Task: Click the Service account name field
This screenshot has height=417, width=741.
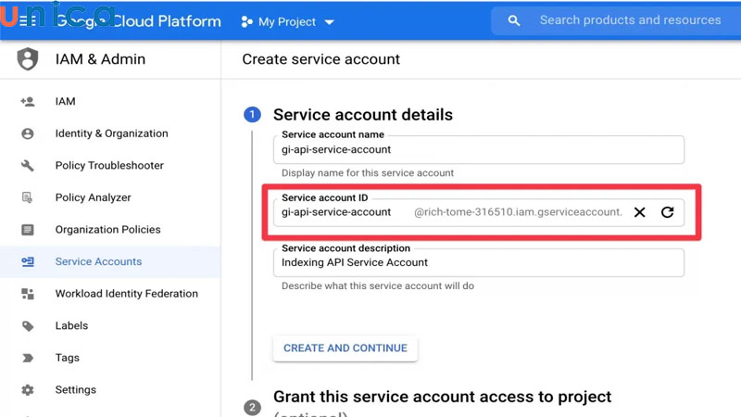Action: pos(479,150)
